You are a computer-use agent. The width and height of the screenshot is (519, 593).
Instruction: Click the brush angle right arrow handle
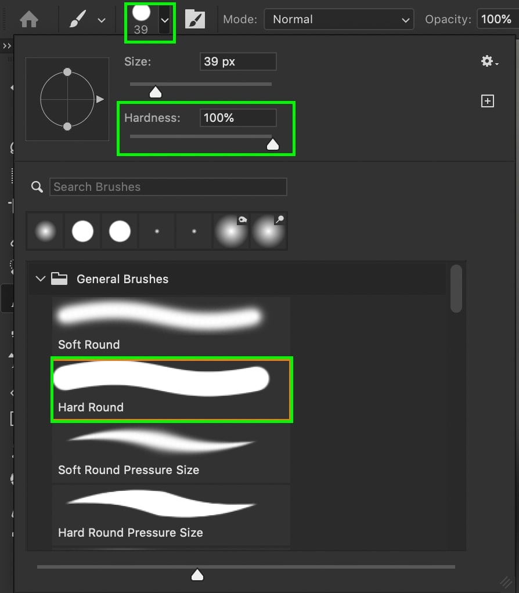(x=100, y=99)
